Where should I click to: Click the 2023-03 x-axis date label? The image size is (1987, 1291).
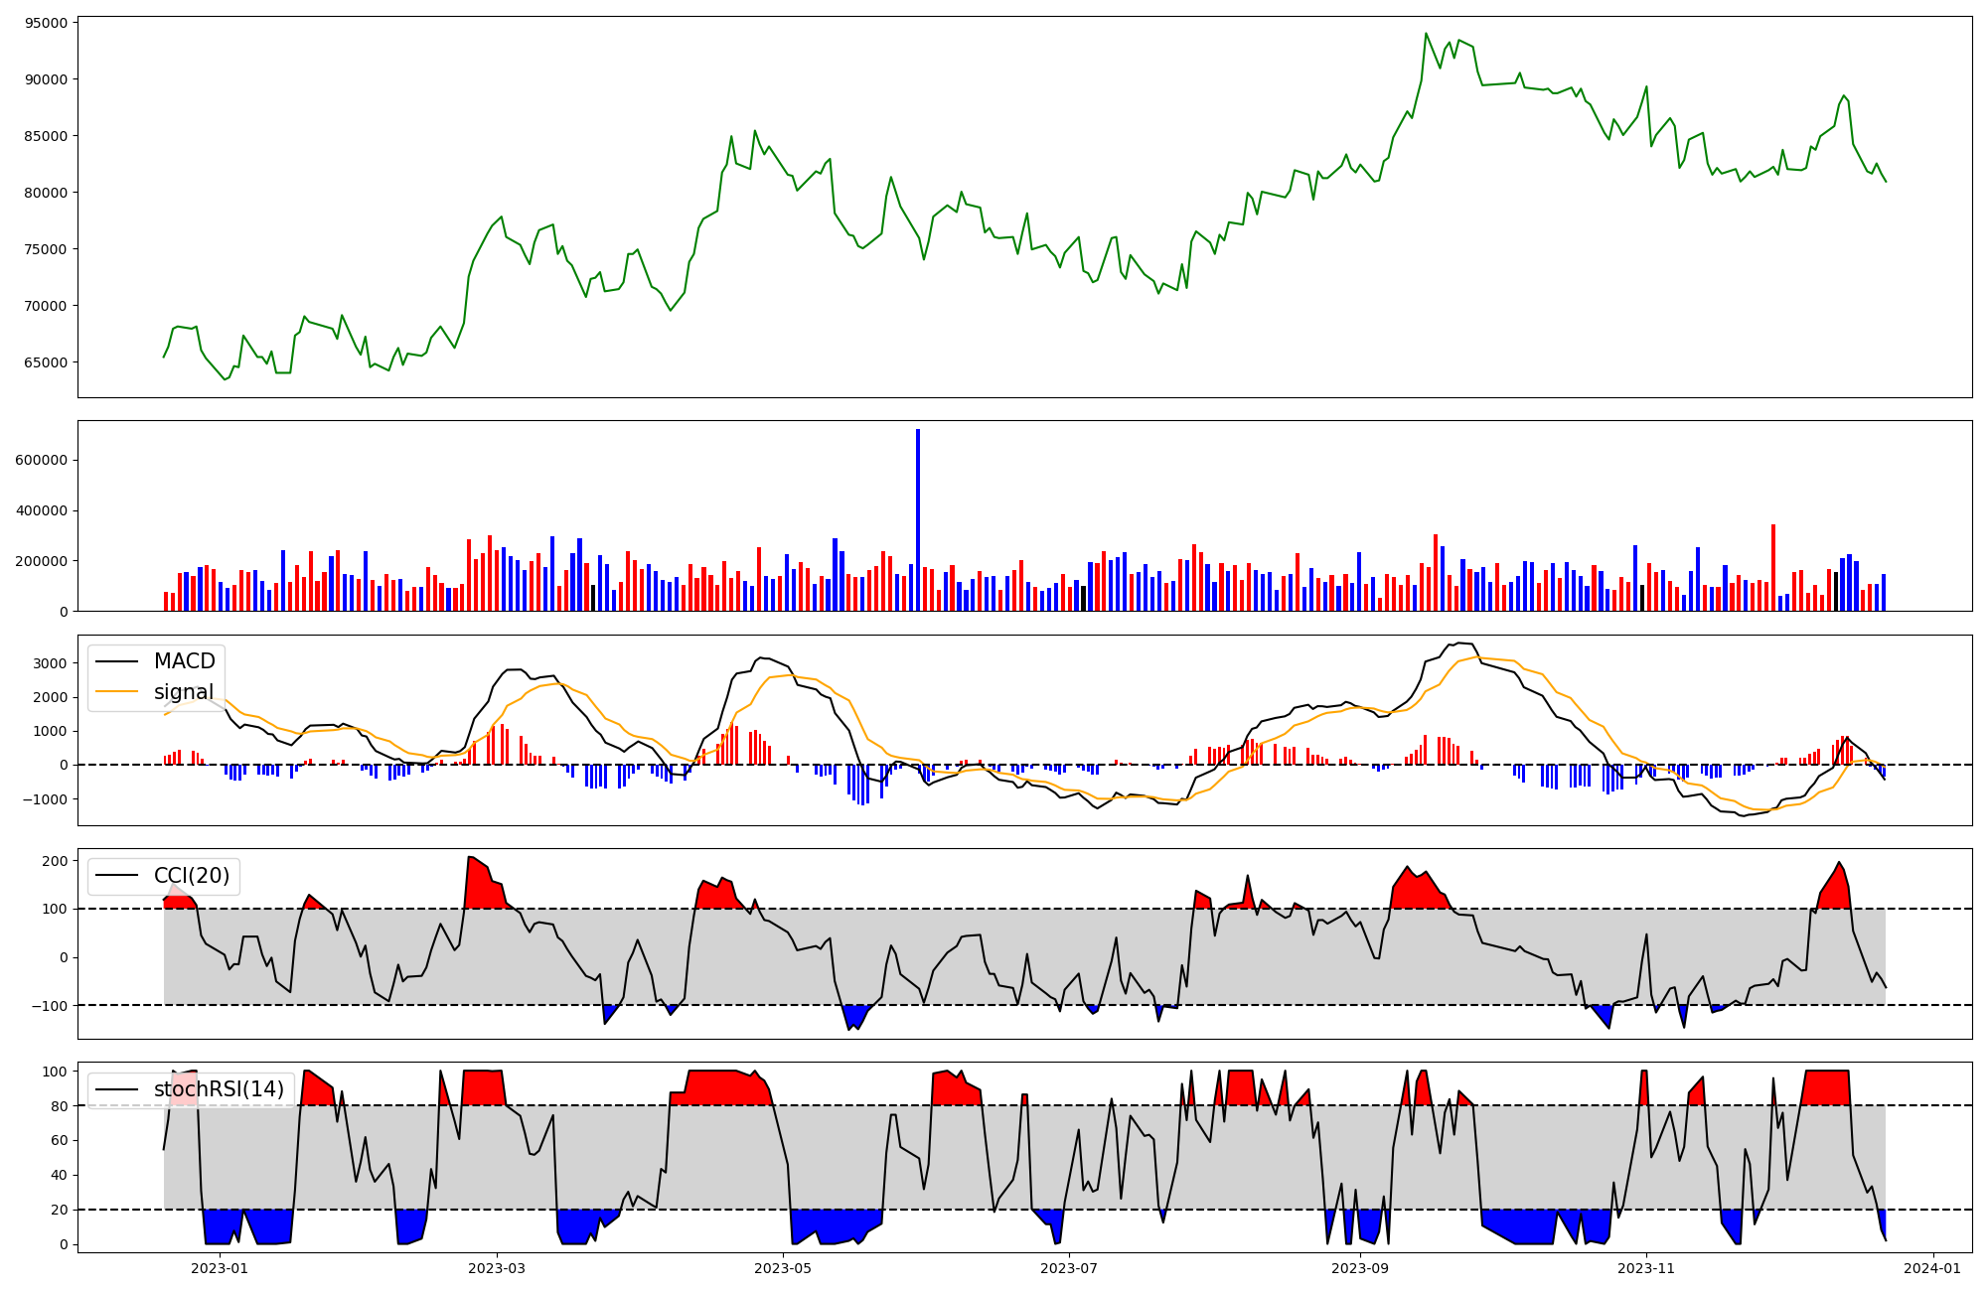point(497,1267)
